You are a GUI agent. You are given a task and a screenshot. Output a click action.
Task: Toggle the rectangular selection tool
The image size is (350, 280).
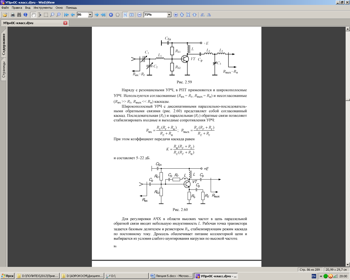tap(46, 15)
